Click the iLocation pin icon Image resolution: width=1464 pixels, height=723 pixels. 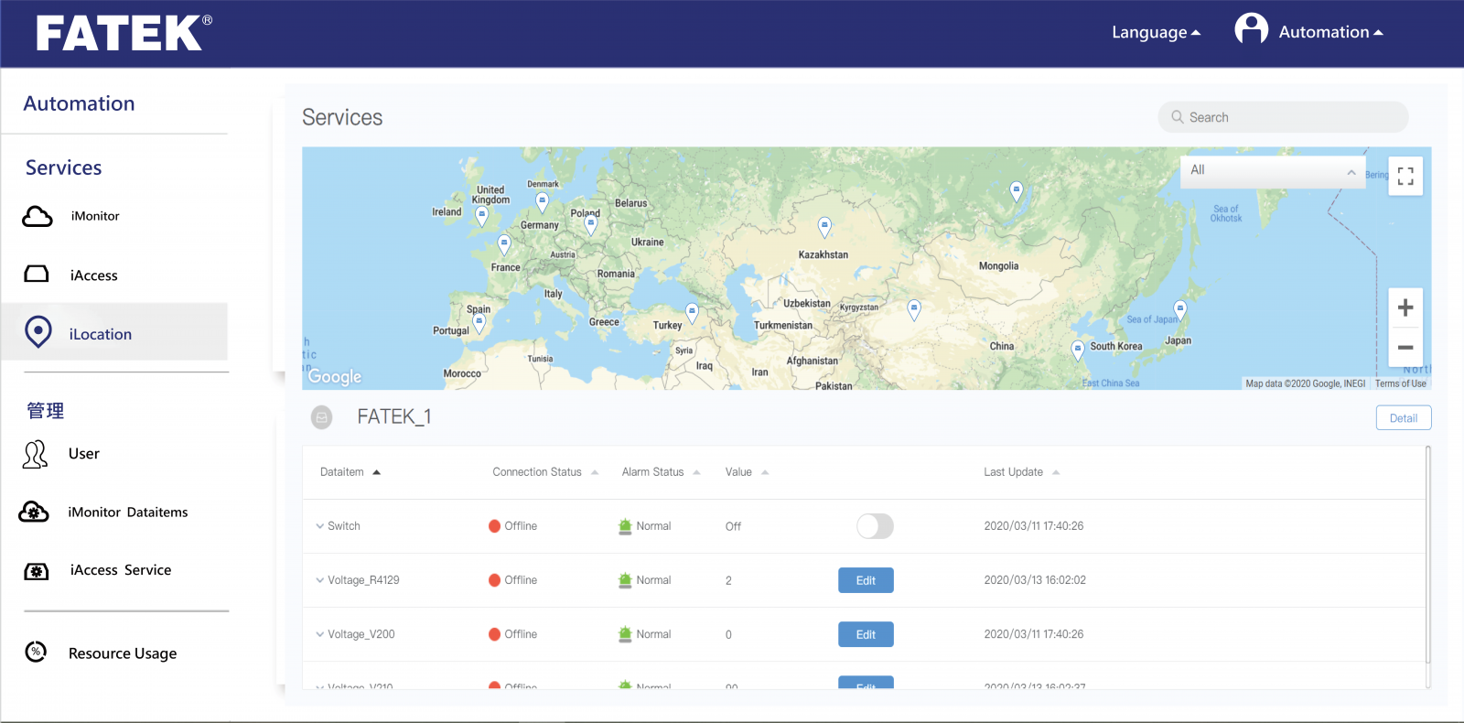coord(38,332)
